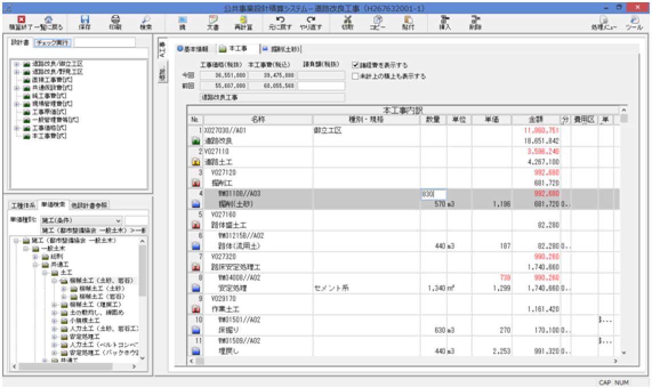Viewport: 652px width, 388px height.
Task: Click the 挿入 (insert) toolbar icon
Action: [x=444, y=22]
